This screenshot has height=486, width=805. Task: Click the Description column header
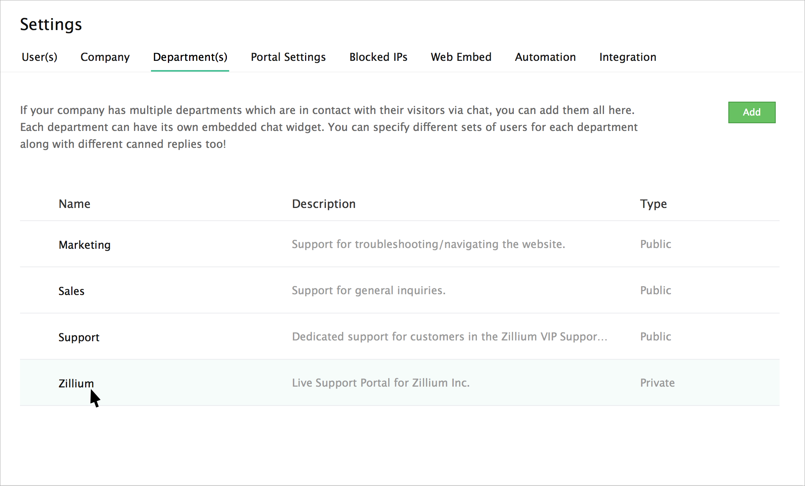click(324, 204)
